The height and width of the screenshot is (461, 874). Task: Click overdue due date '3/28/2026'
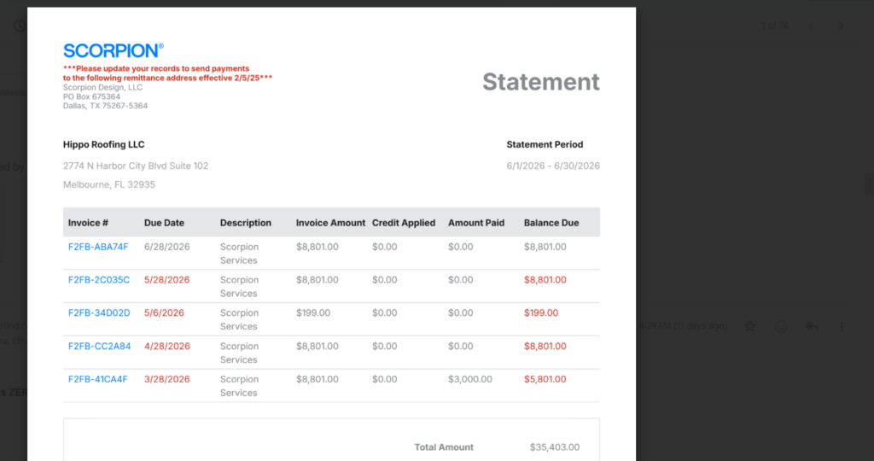(x=166, y=379)
